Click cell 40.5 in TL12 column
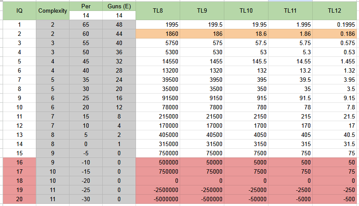 tap(335, 135)
